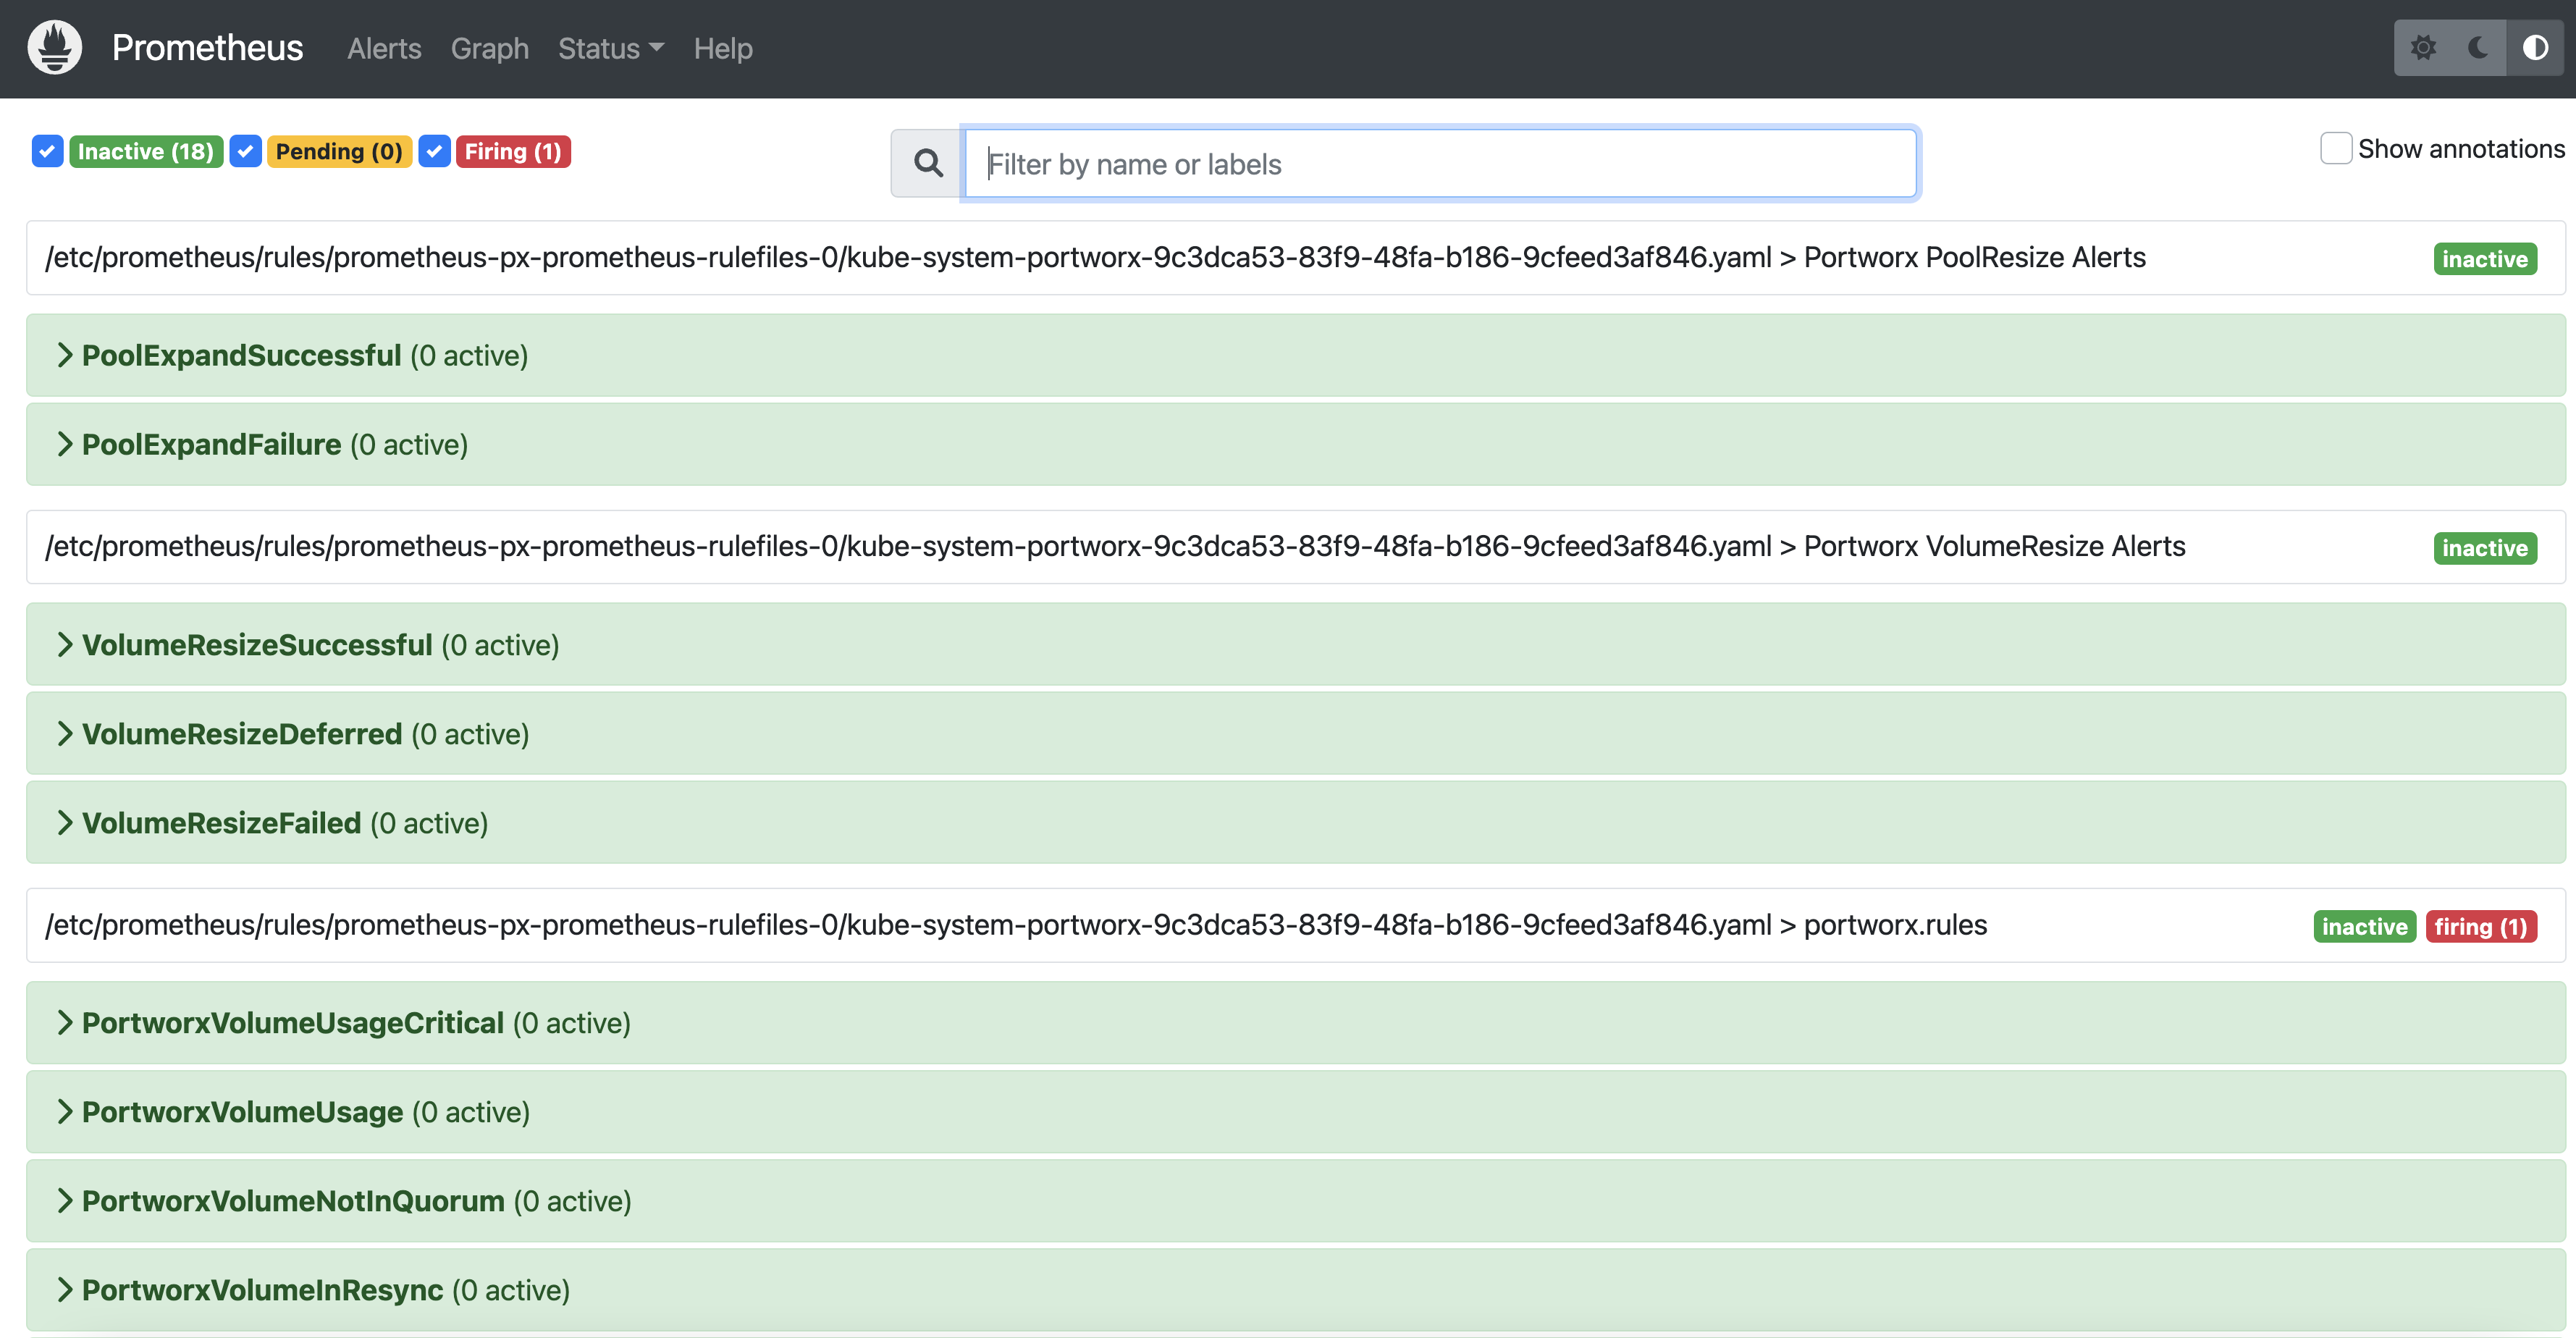2576x1338 pixels.
Task: Open the Status dropdown menu
Action: coord(608,48)
